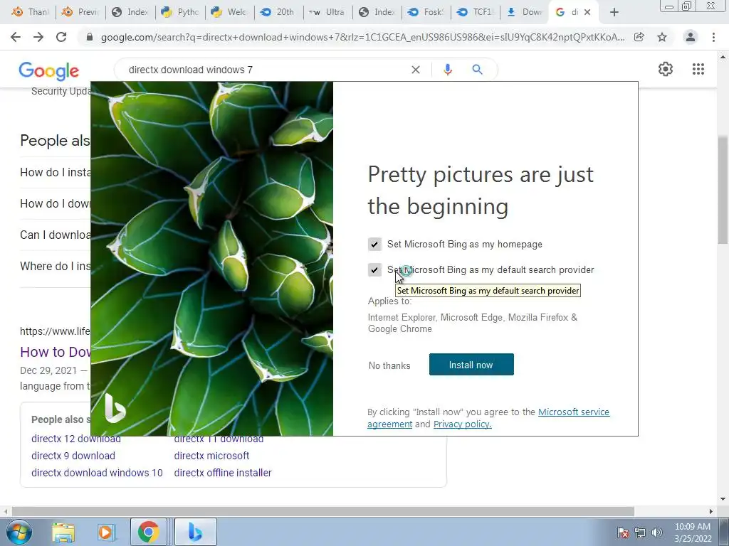
Task: Expand the 'How do I down' question
Action: point(55,203)
